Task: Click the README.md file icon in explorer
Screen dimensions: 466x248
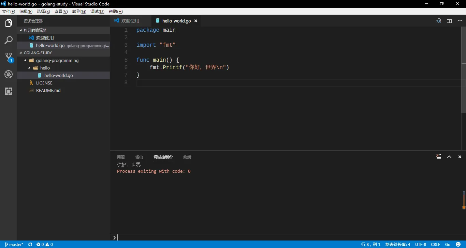Action: coord(31,90)
